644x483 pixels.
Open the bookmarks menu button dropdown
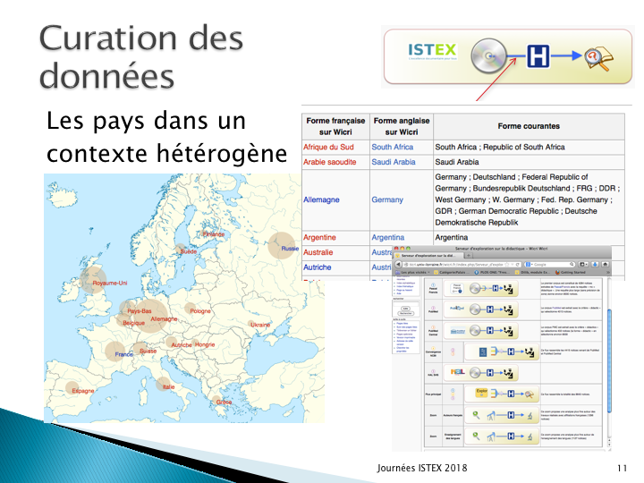(x=583, y=264)
